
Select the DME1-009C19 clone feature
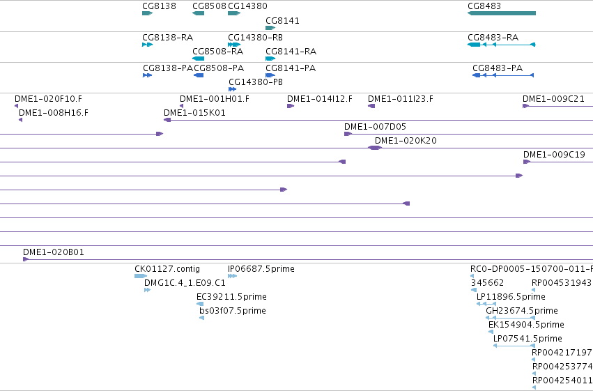(x=558, y=162)
